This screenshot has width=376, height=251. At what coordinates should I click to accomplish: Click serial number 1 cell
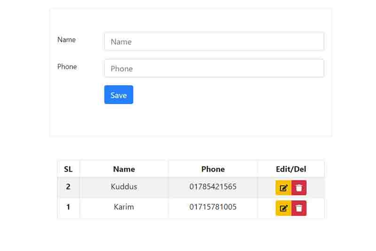[x=68, y=207]
